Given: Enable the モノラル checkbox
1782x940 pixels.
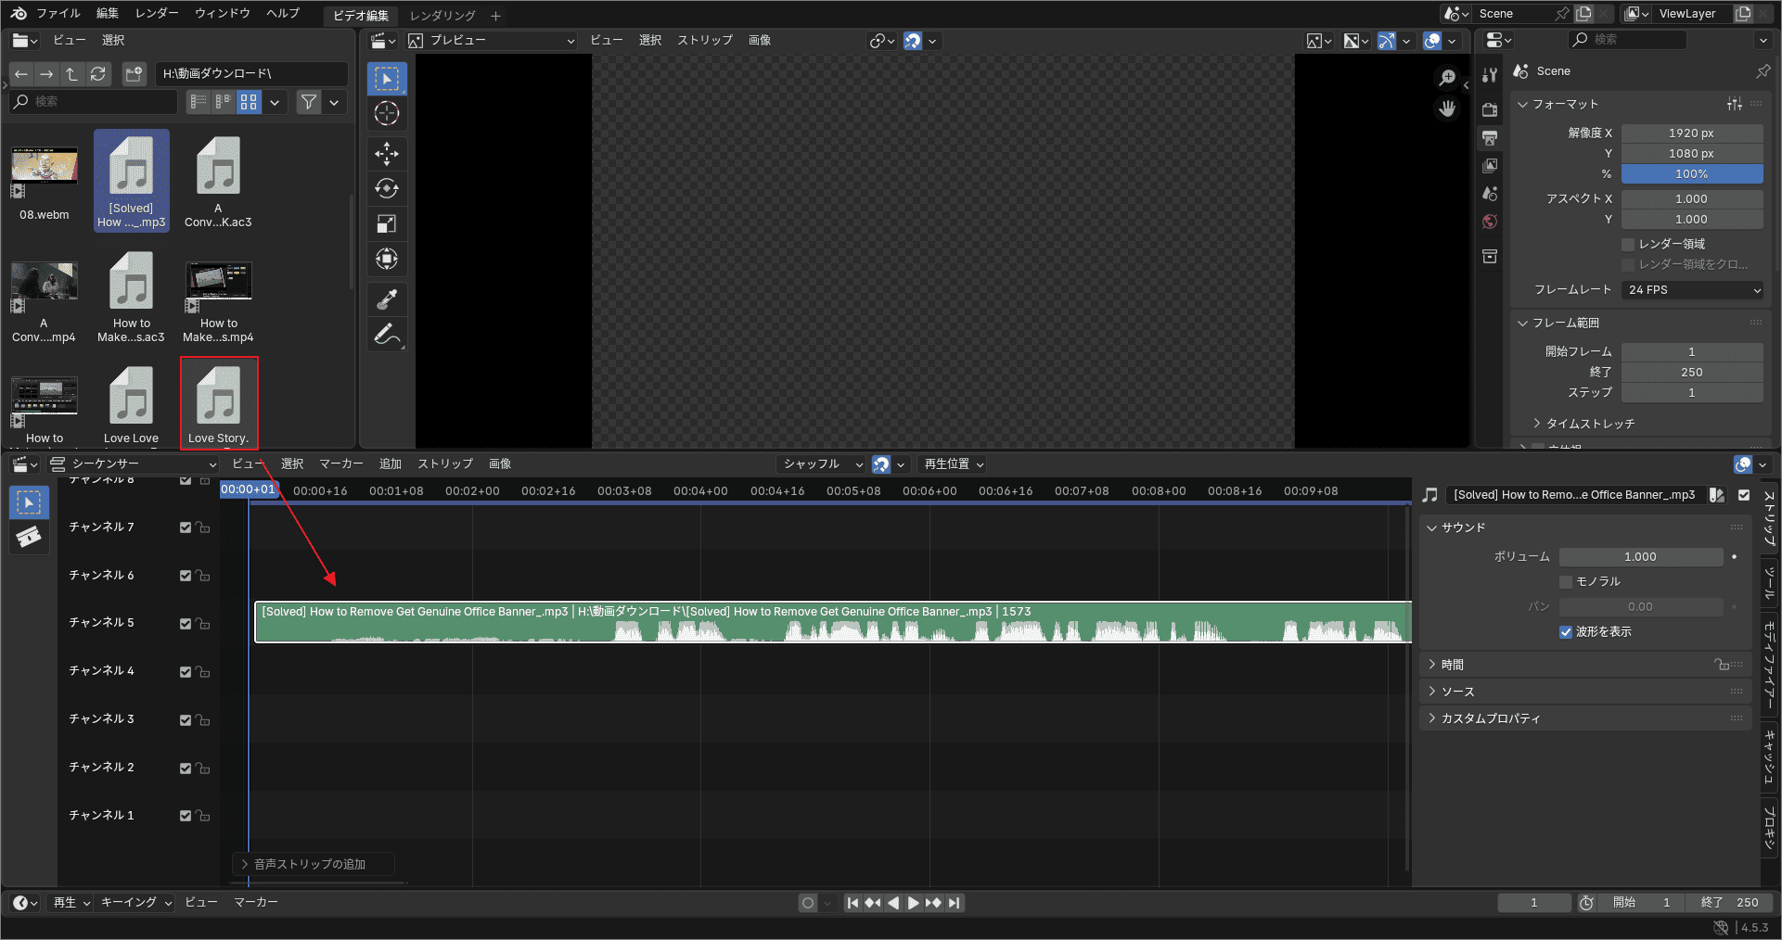Looking at the screenshot, I should (1566, 582).
